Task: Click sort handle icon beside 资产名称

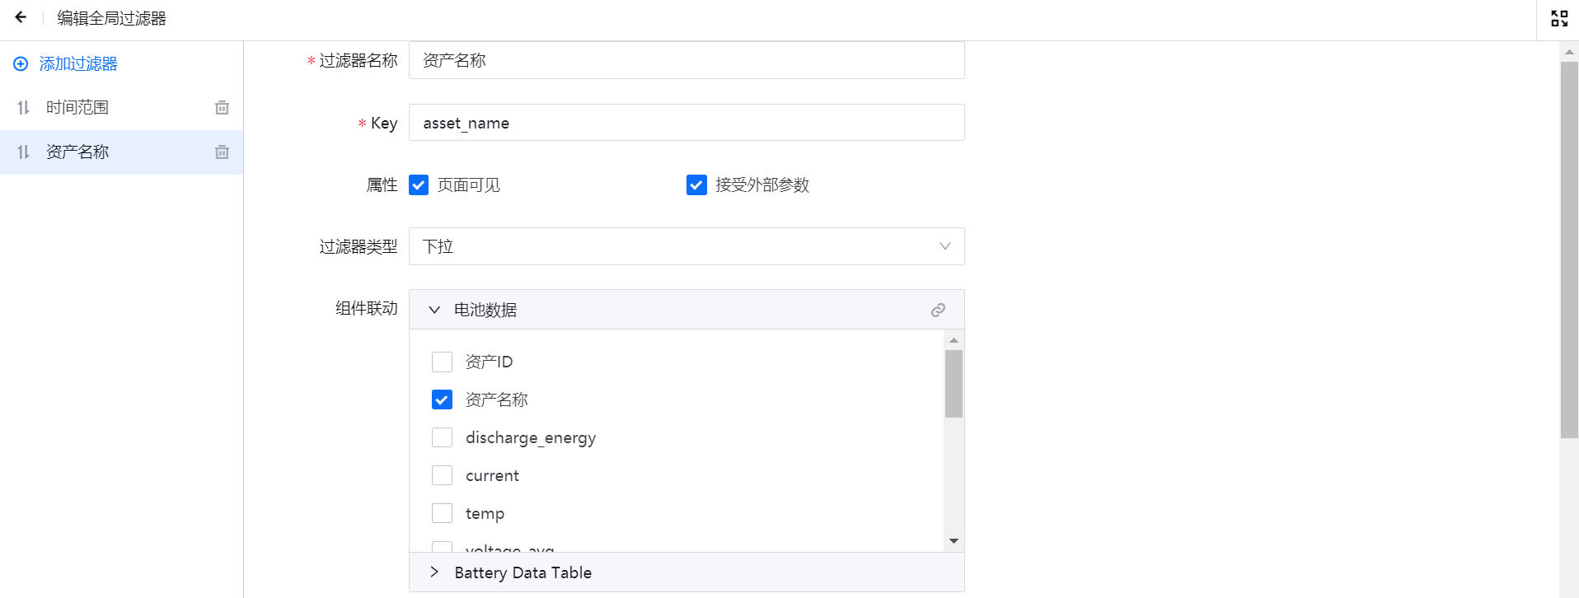Action: [x=23, y=152]
